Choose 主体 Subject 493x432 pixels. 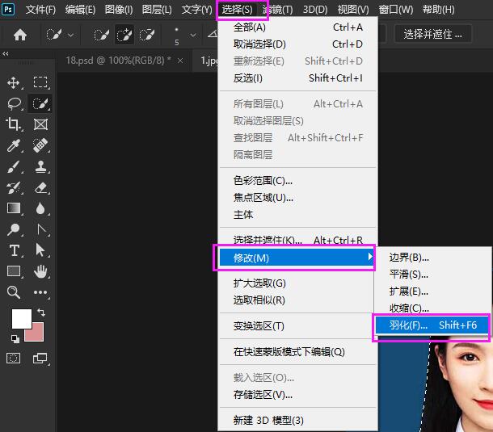pos(297,215)
